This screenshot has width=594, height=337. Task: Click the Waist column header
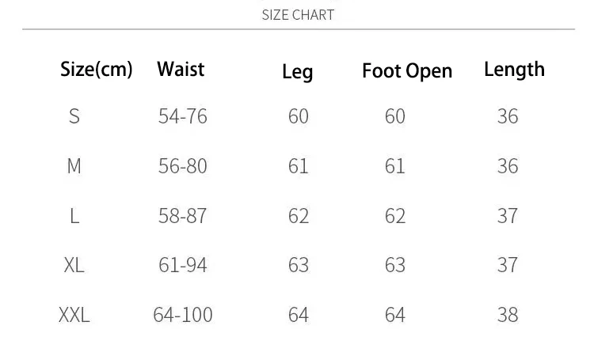tap(181, 69)
